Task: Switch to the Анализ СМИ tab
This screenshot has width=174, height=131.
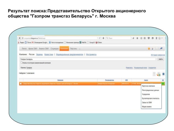Action: [x=44, y=49]
